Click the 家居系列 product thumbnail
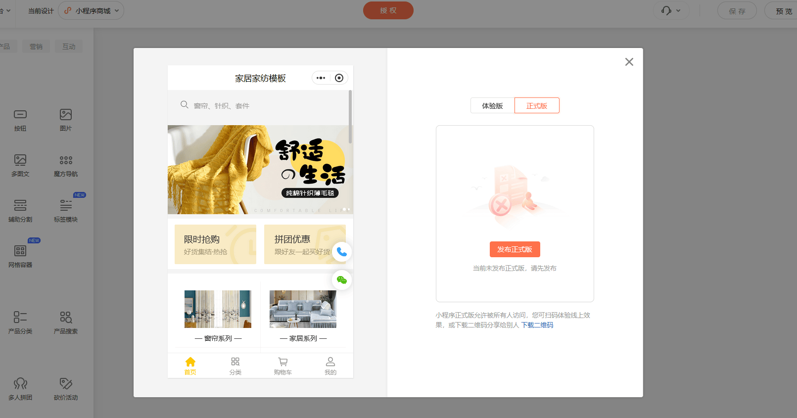The width and height of the screenshot is (797, 418). coord(303,309)
